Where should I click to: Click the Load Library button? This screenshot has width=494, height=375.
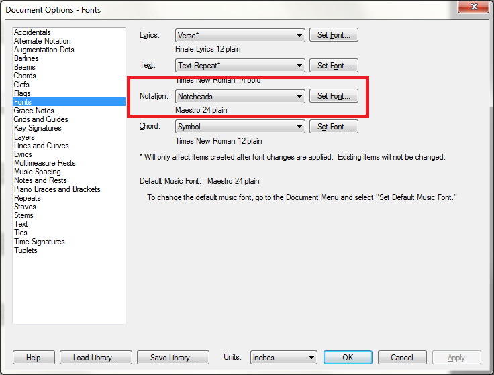coord(95,358)
